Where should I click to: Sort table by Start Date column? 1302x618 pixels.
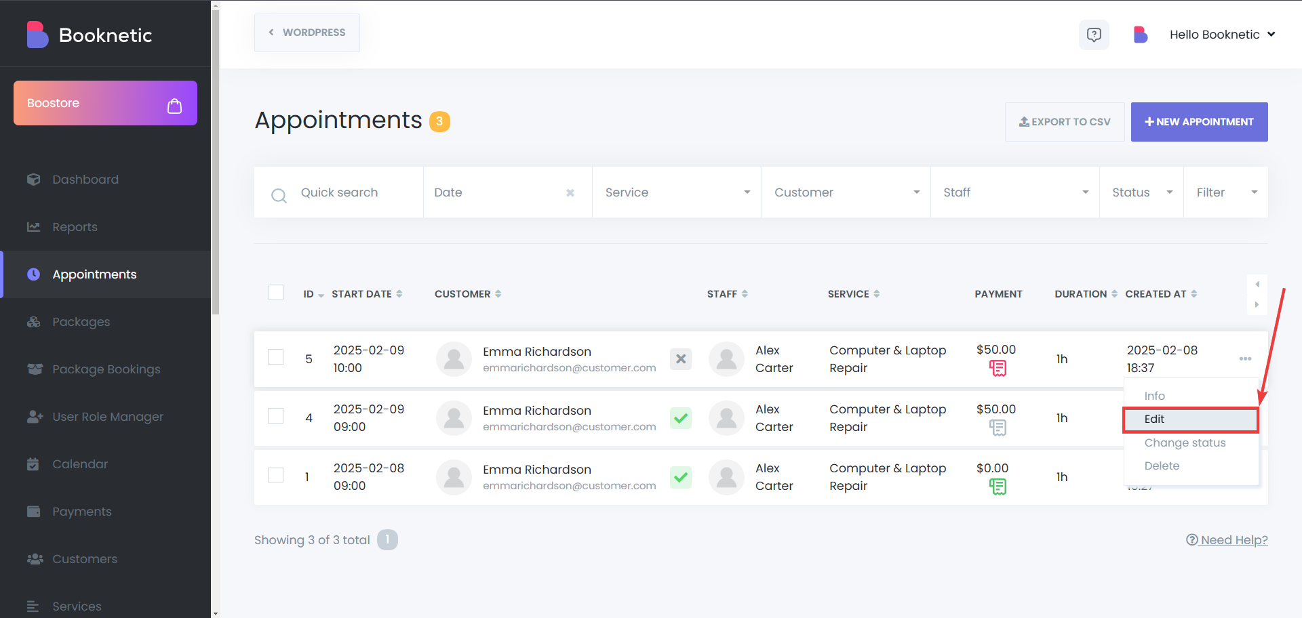click(x=367, y=294)
